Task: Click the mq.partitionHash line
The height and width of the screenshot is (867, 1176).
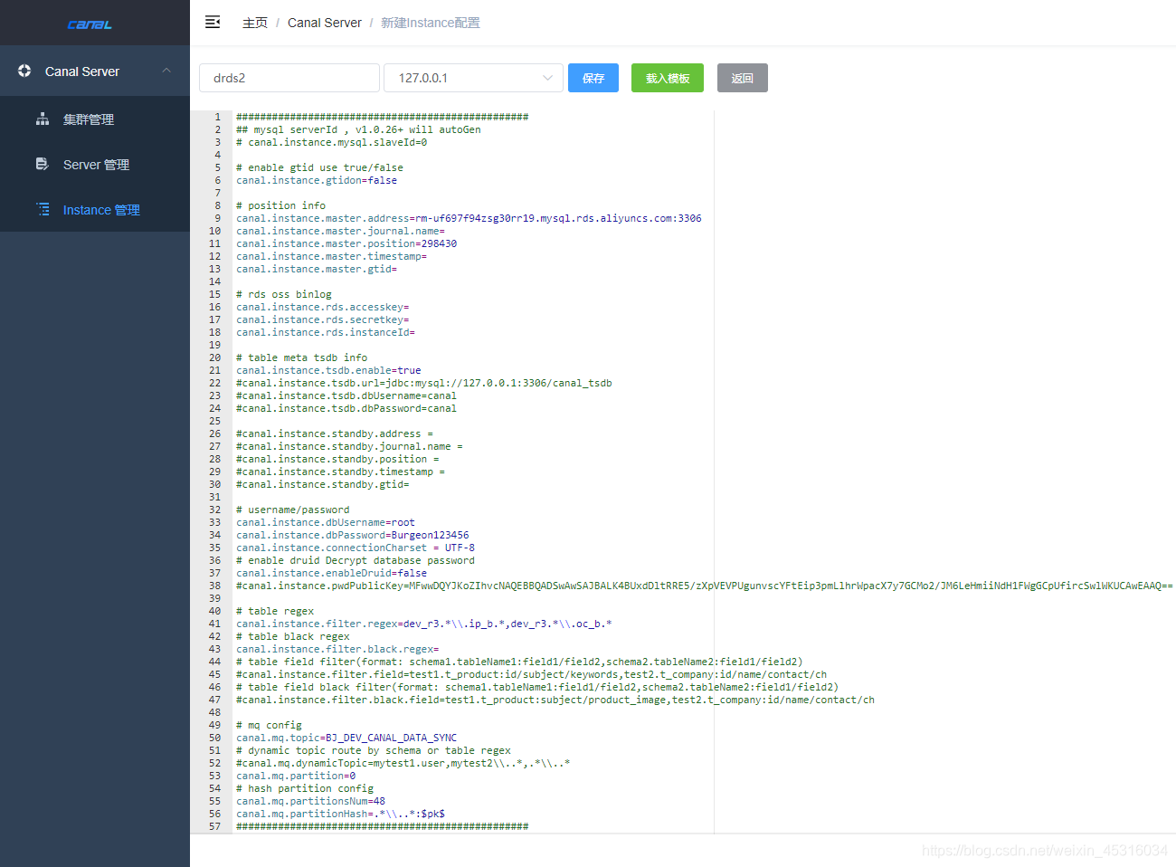Action: (x=340, y=814)
